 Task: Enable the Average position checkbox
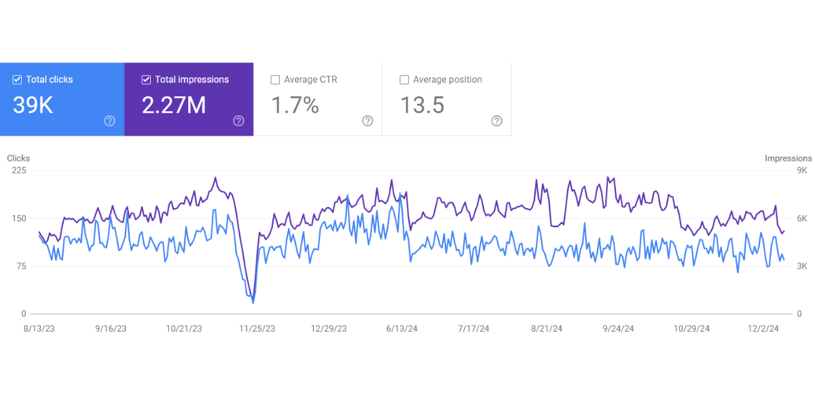point(404,80)
